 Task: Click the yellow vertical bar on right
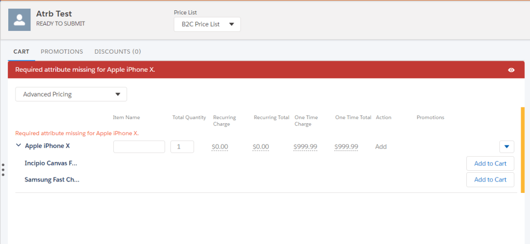point(522,150)
